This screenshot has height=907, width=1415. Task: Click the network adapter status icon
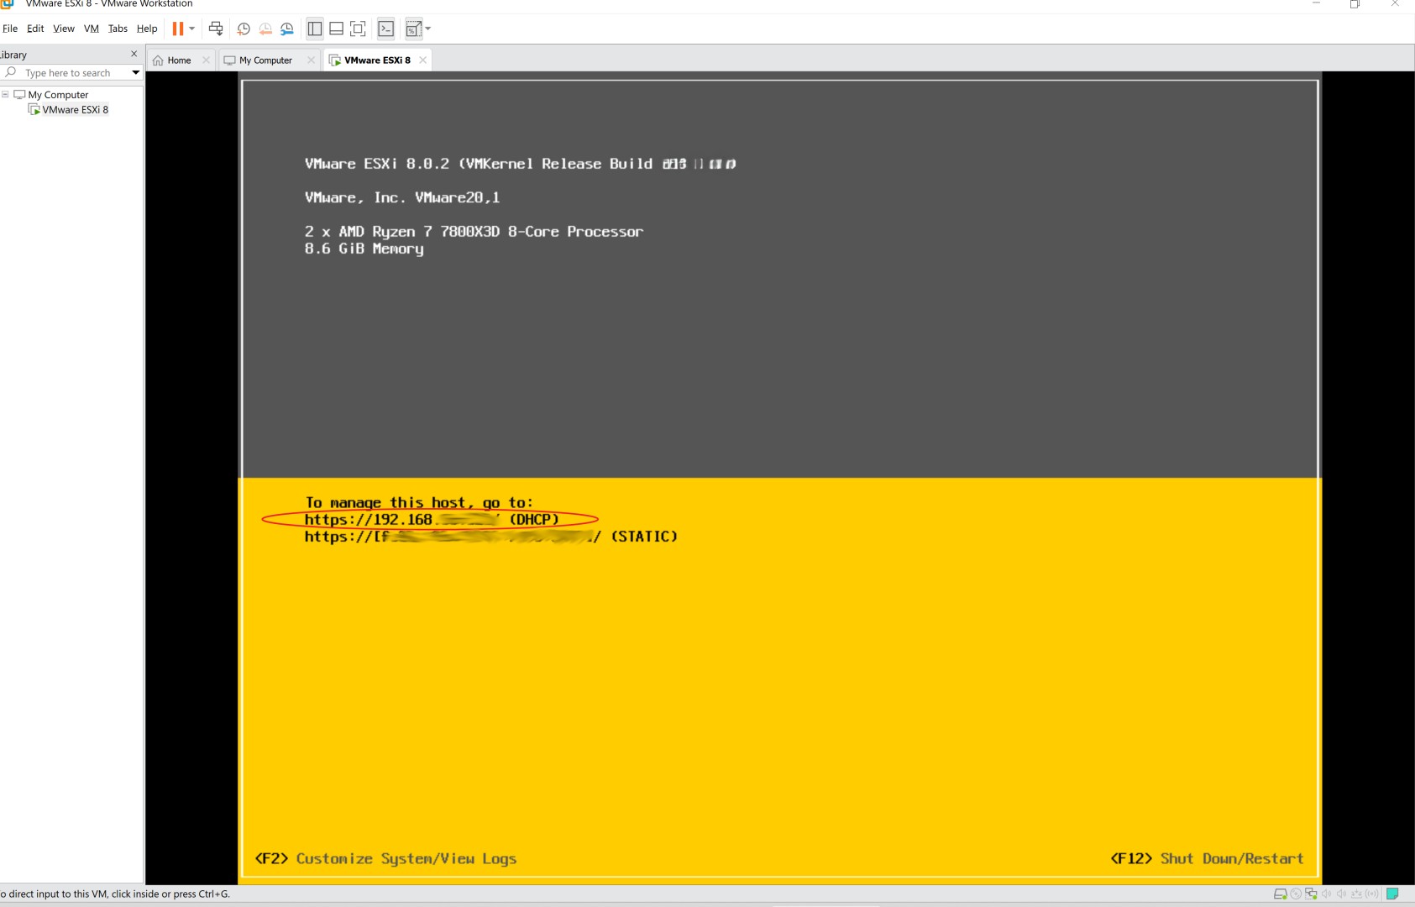(x=1311, y=894)
